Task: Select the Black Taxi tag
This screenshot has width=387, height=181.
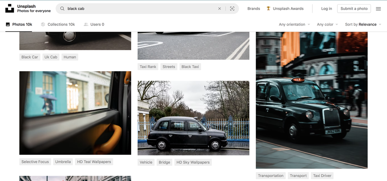Action: click(x=190, y=67)
